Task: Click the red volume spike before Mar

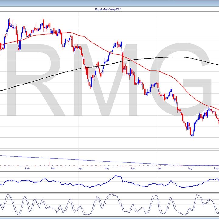Action: pos(50,164)
